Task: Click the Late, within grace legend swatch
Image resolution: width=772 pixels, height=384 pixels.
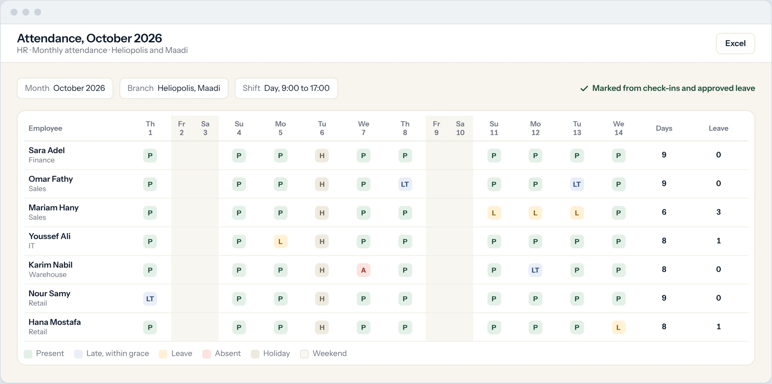Action: pos(78,354)
